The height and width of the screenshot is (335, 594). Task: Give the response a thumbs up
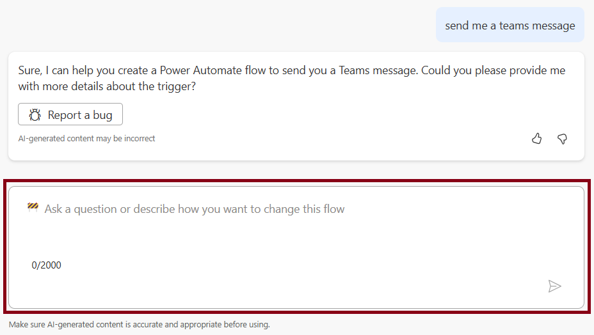536,139
